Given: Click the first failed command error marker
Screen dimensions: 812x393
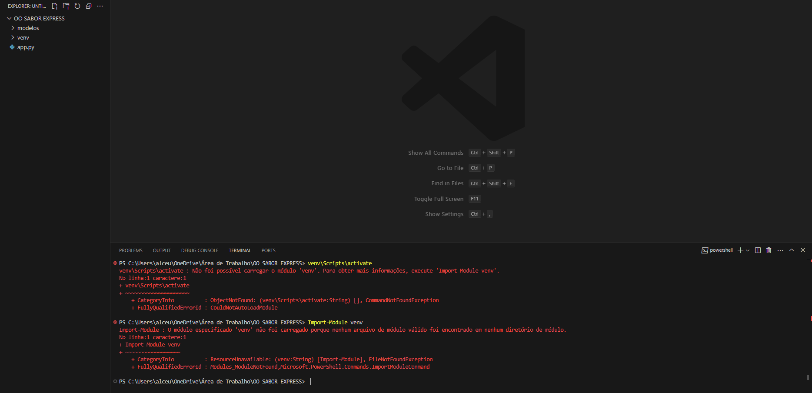Looking at the screenshot, I should tap(115, 263).
